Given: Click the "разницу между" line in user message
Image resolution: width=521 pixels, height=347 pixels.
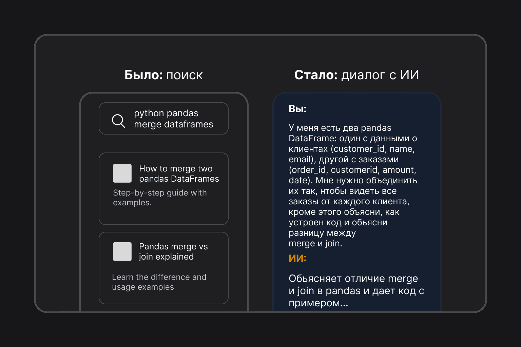Looking at the screenshot, I should click(322, 233).
